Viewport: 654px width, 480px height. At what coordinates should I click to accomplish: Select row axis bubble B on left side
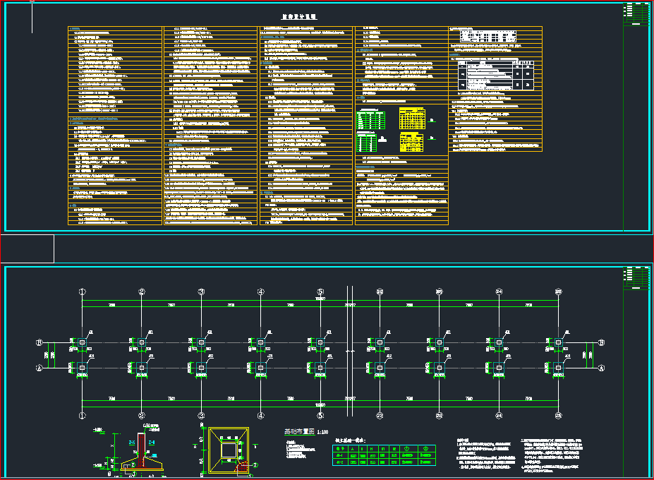click(x=40, y=343)
